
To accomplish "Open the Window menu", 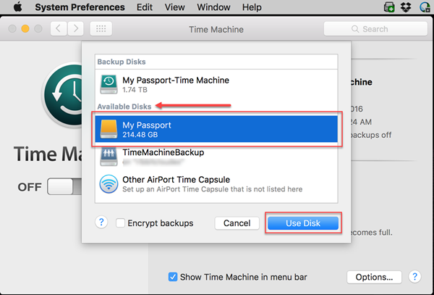I will pyautogui.click(x=213, y=7).
